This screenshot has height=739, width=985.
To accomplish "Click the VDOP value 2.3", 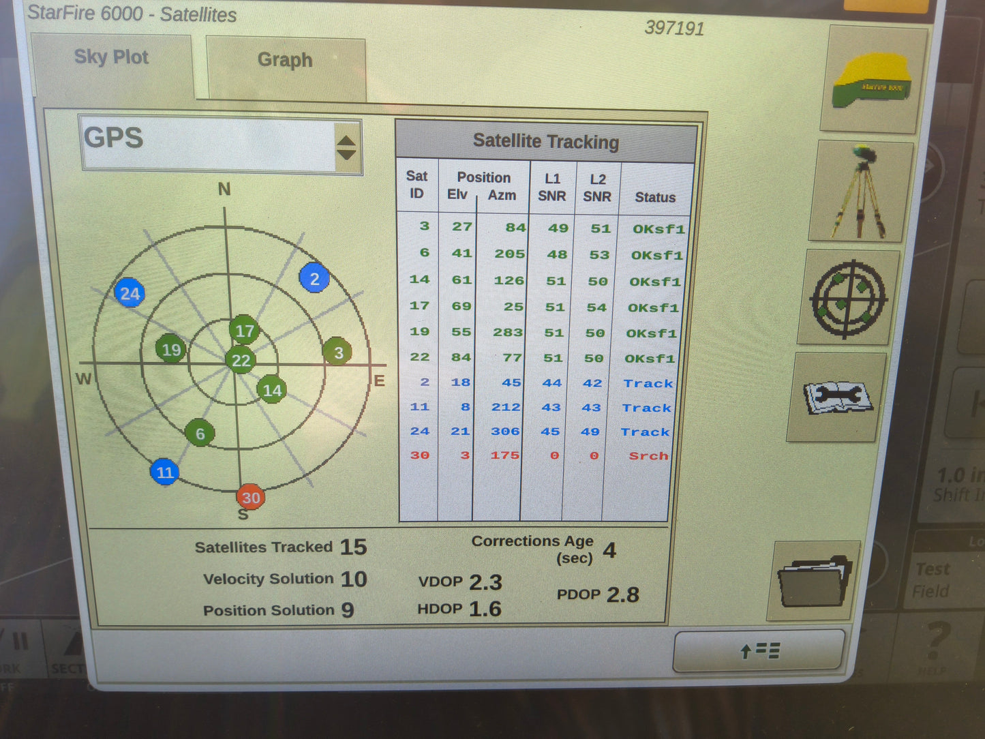I will point(485,582).
